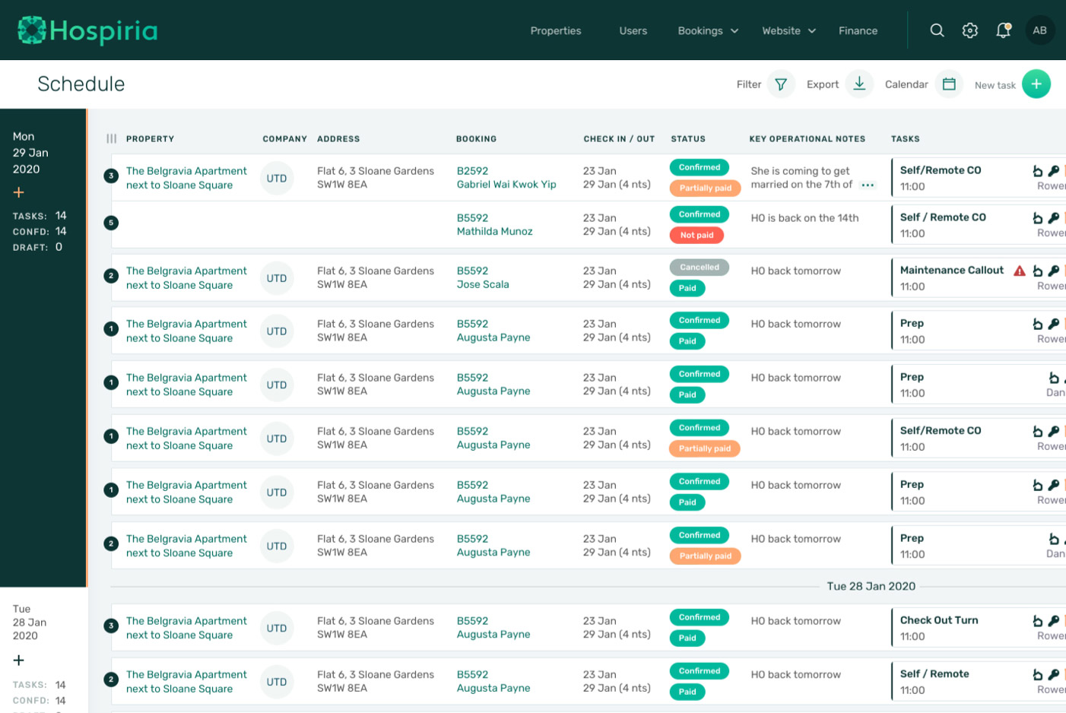This screenshot has width=1066, height=713.
Task: Click the key icon on Maintenance Callout task
Action: pos(1053,271)
